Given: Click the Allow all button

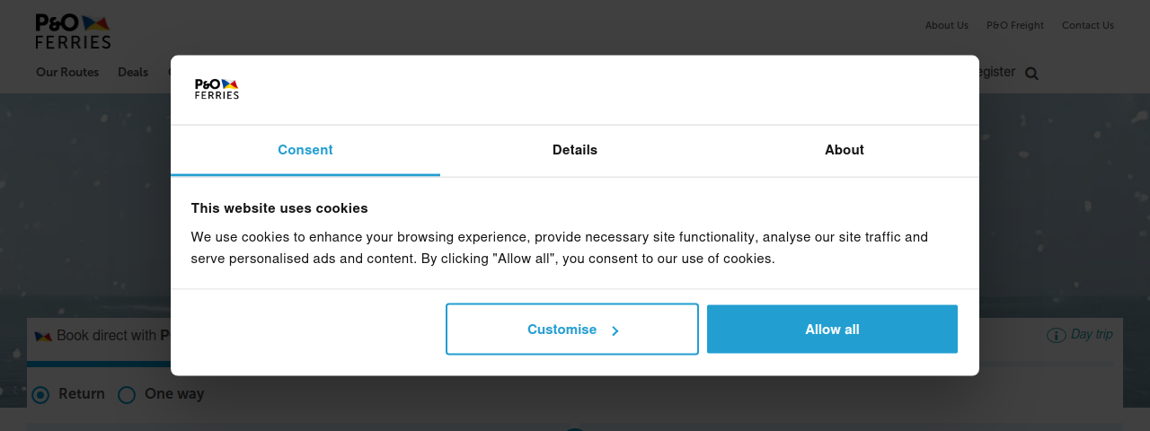Looking at the screenshot, I should point(832,329).
